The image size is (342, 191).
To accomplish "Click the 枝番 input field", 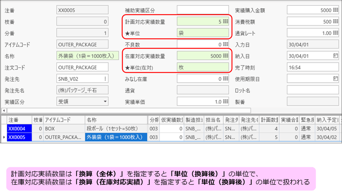I will point(82,21).
